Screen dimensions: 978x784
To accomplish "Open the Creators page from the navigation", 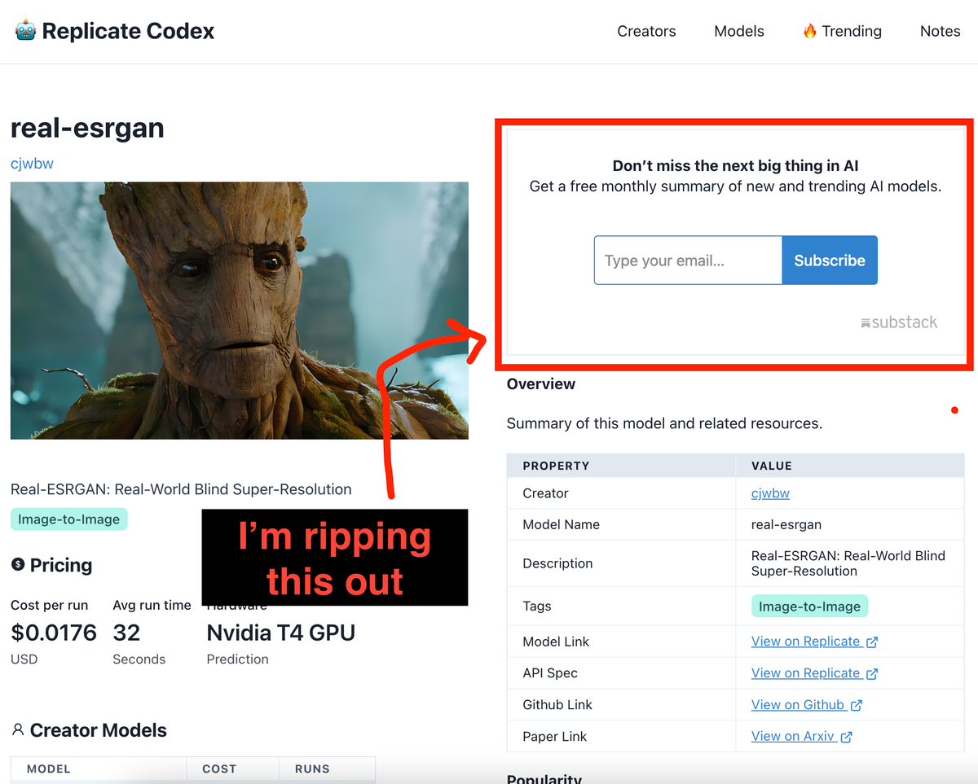I will click(646, 30).
